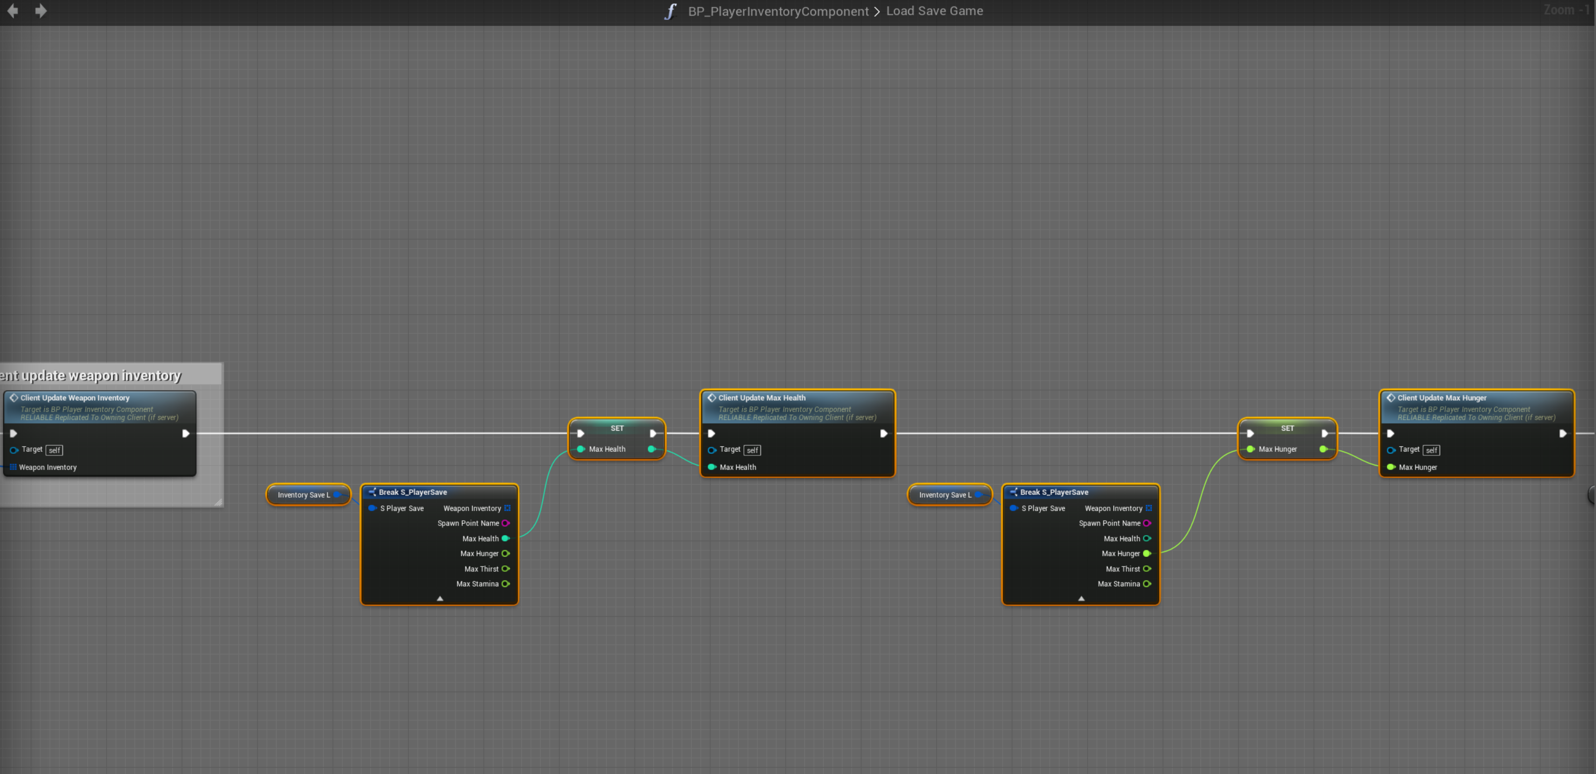The width and height of the screenshot is (1596, 774).
Task: Select the SET Max Health node title
Action: click(x=617, y=428)
